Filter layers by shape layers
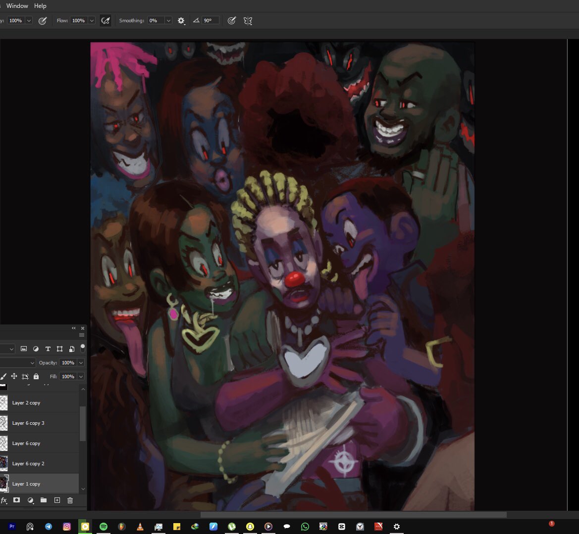The image size is (579, 534). (59, 349)
